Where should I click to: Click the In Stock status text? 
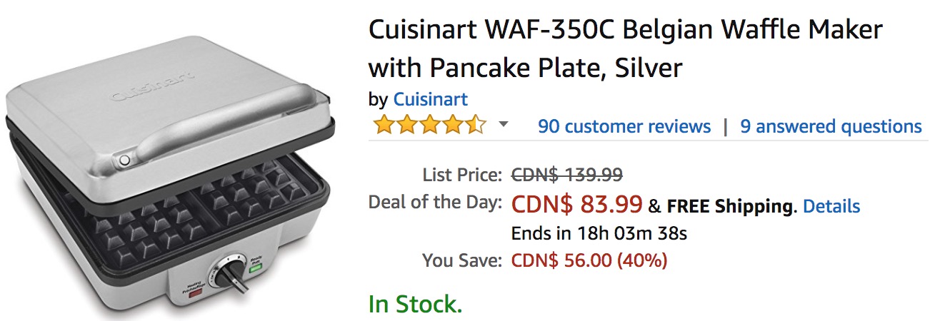click(415, 304)
